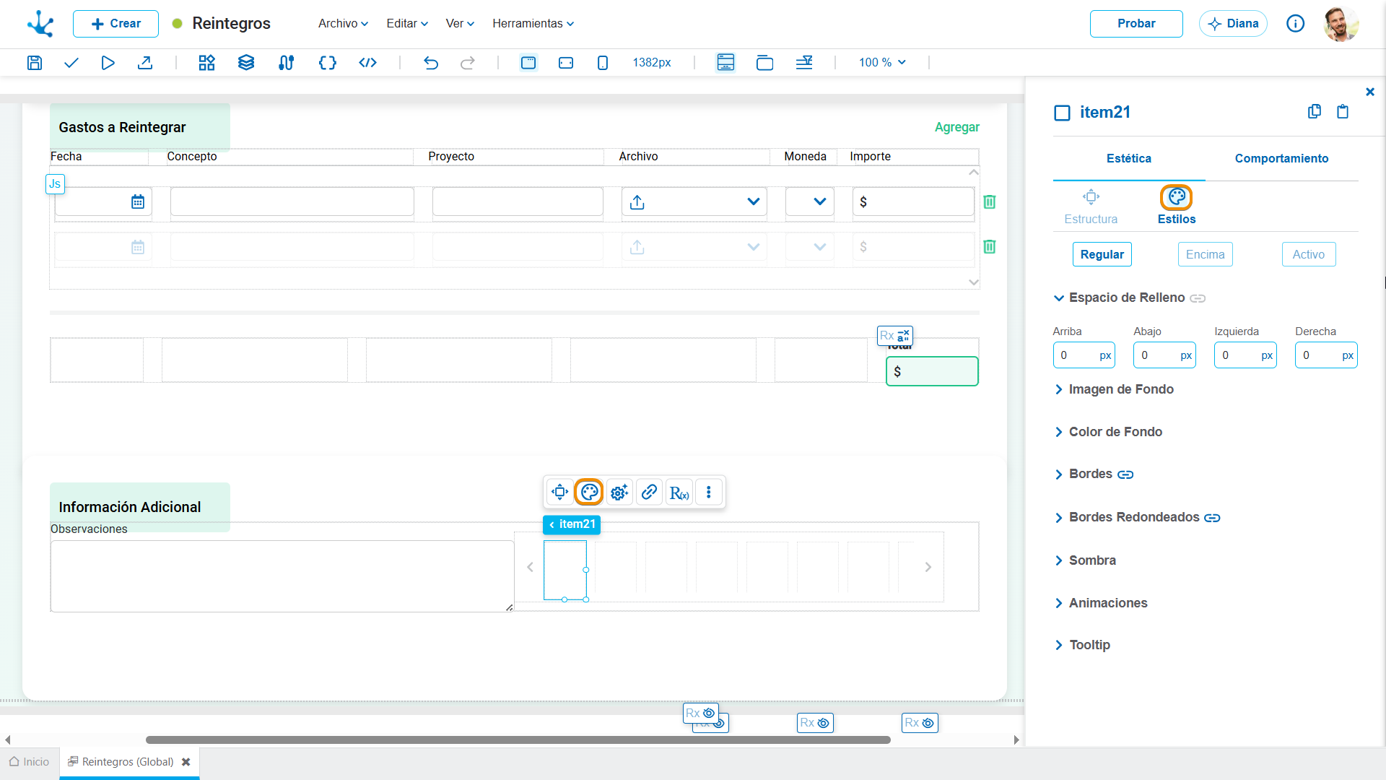Click the info icon in header
Image resolution: width=1386 pixels, height=780 pixels.
pos(1296,24)
